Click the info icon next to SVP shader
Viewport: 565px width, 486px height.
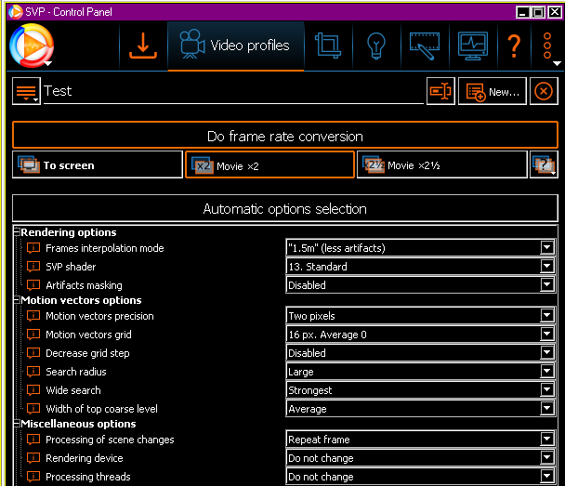(x=34, y=267)
